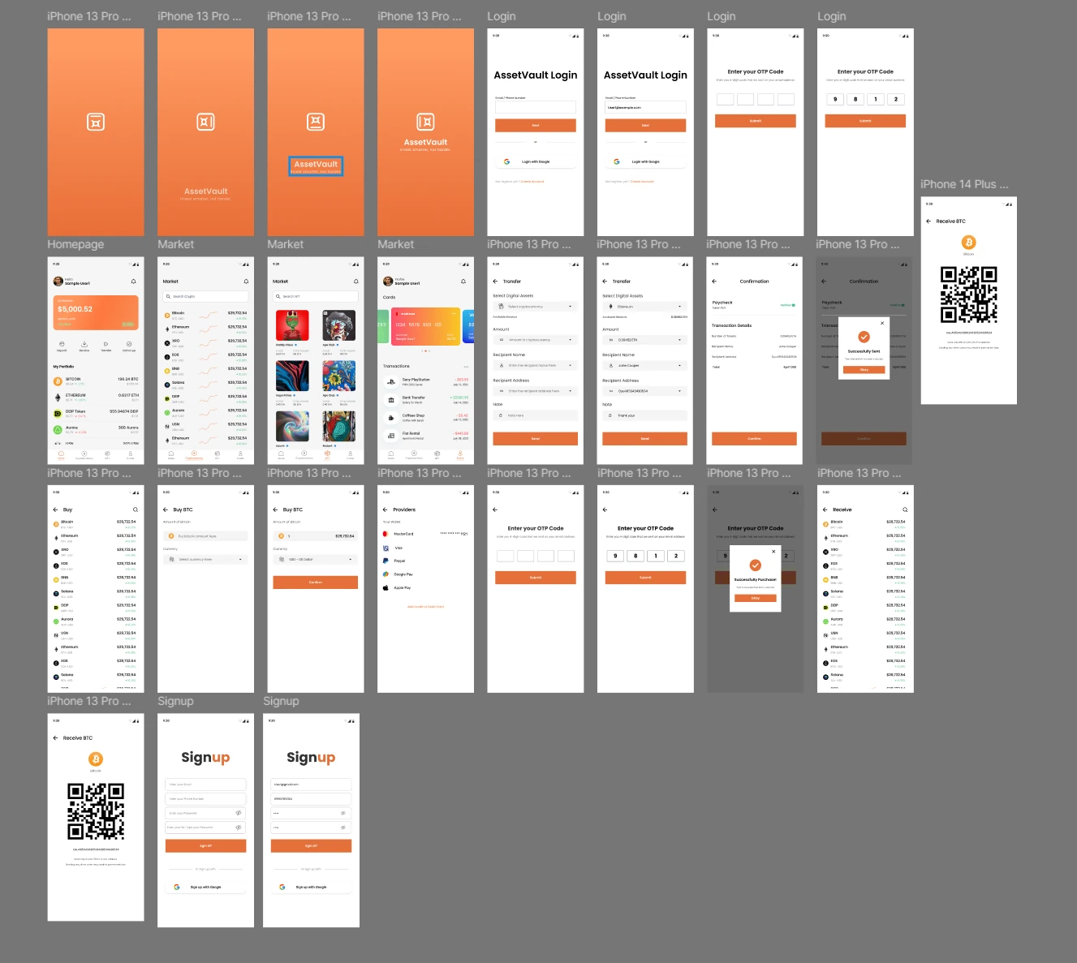Click the PlayStation icon in Transactions list
1077x963 pixels.
pos(391,381)
